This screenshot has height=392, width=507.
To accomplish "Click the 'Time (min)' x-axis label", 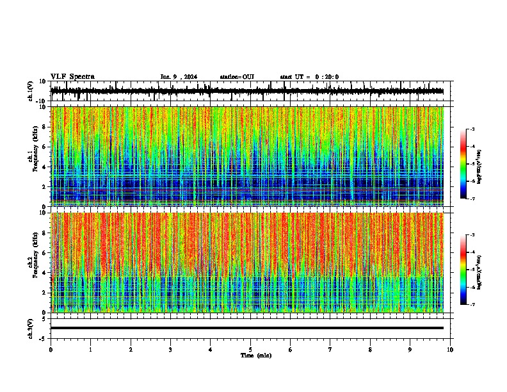I will coord(256,355).
